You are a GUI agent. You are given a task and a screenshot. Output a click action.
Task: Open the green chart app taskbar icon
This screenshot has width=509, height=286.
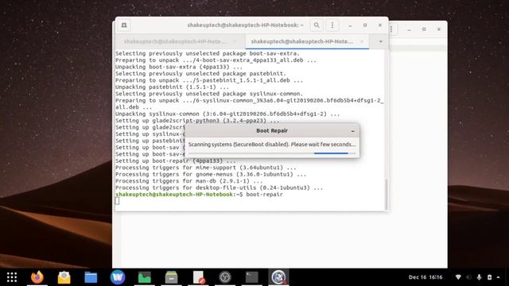click(x=145, y=277)
